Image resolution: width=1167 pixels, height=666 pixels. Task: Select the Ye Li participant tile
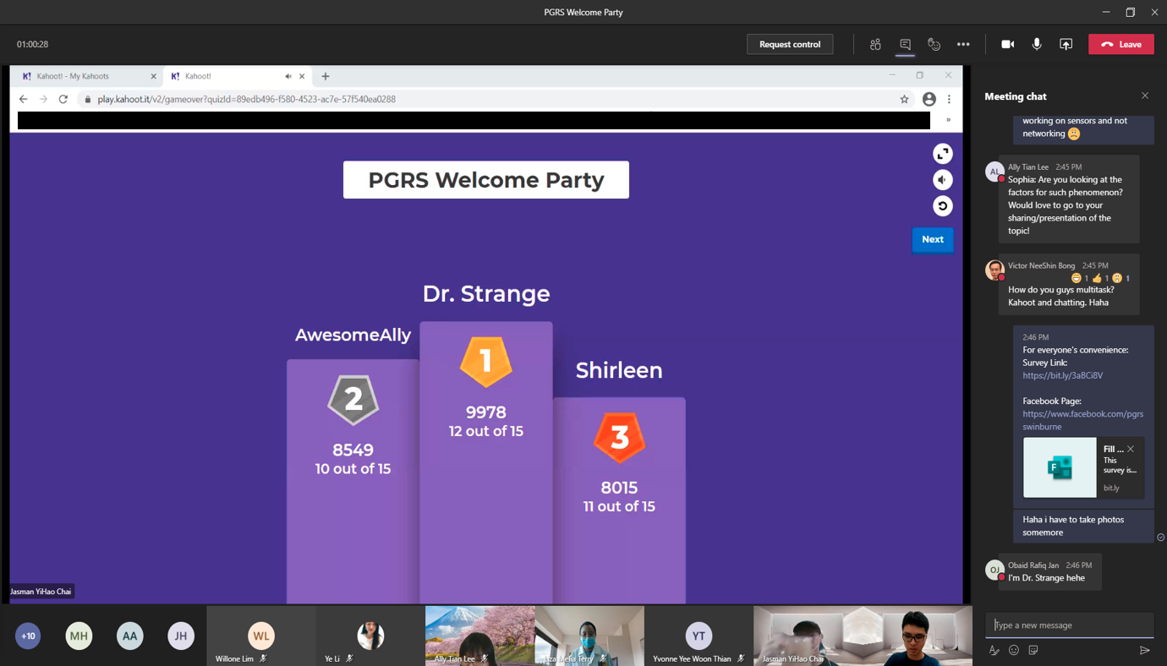coord(370,636)
